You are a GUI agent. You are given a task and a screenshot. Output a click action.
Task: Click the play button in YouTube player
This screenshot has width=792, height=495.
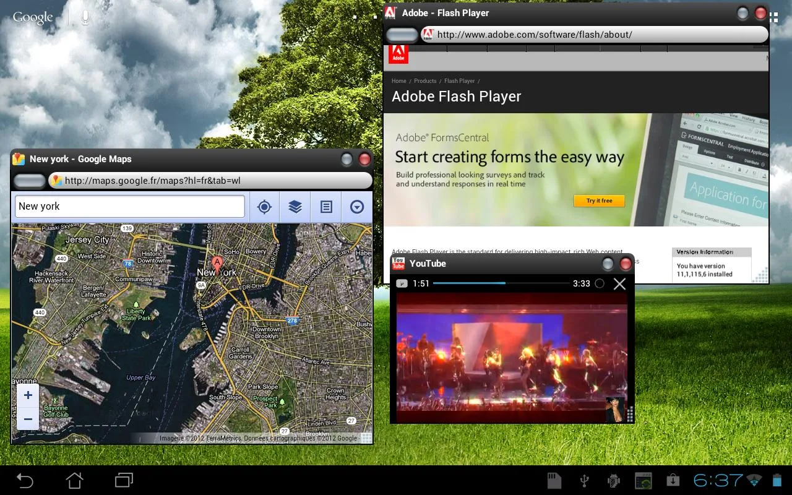coord(402,283)
